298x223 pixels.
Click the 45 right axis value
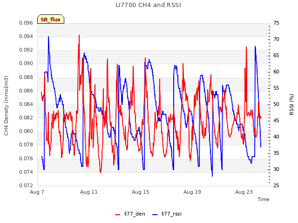pyautogui.click(x=276, y=121)
